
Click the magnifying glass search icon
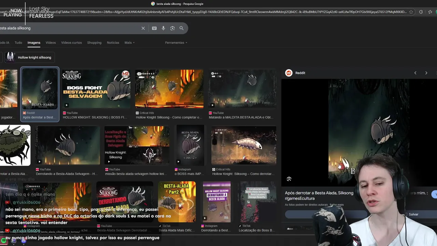tap(182, 28)
